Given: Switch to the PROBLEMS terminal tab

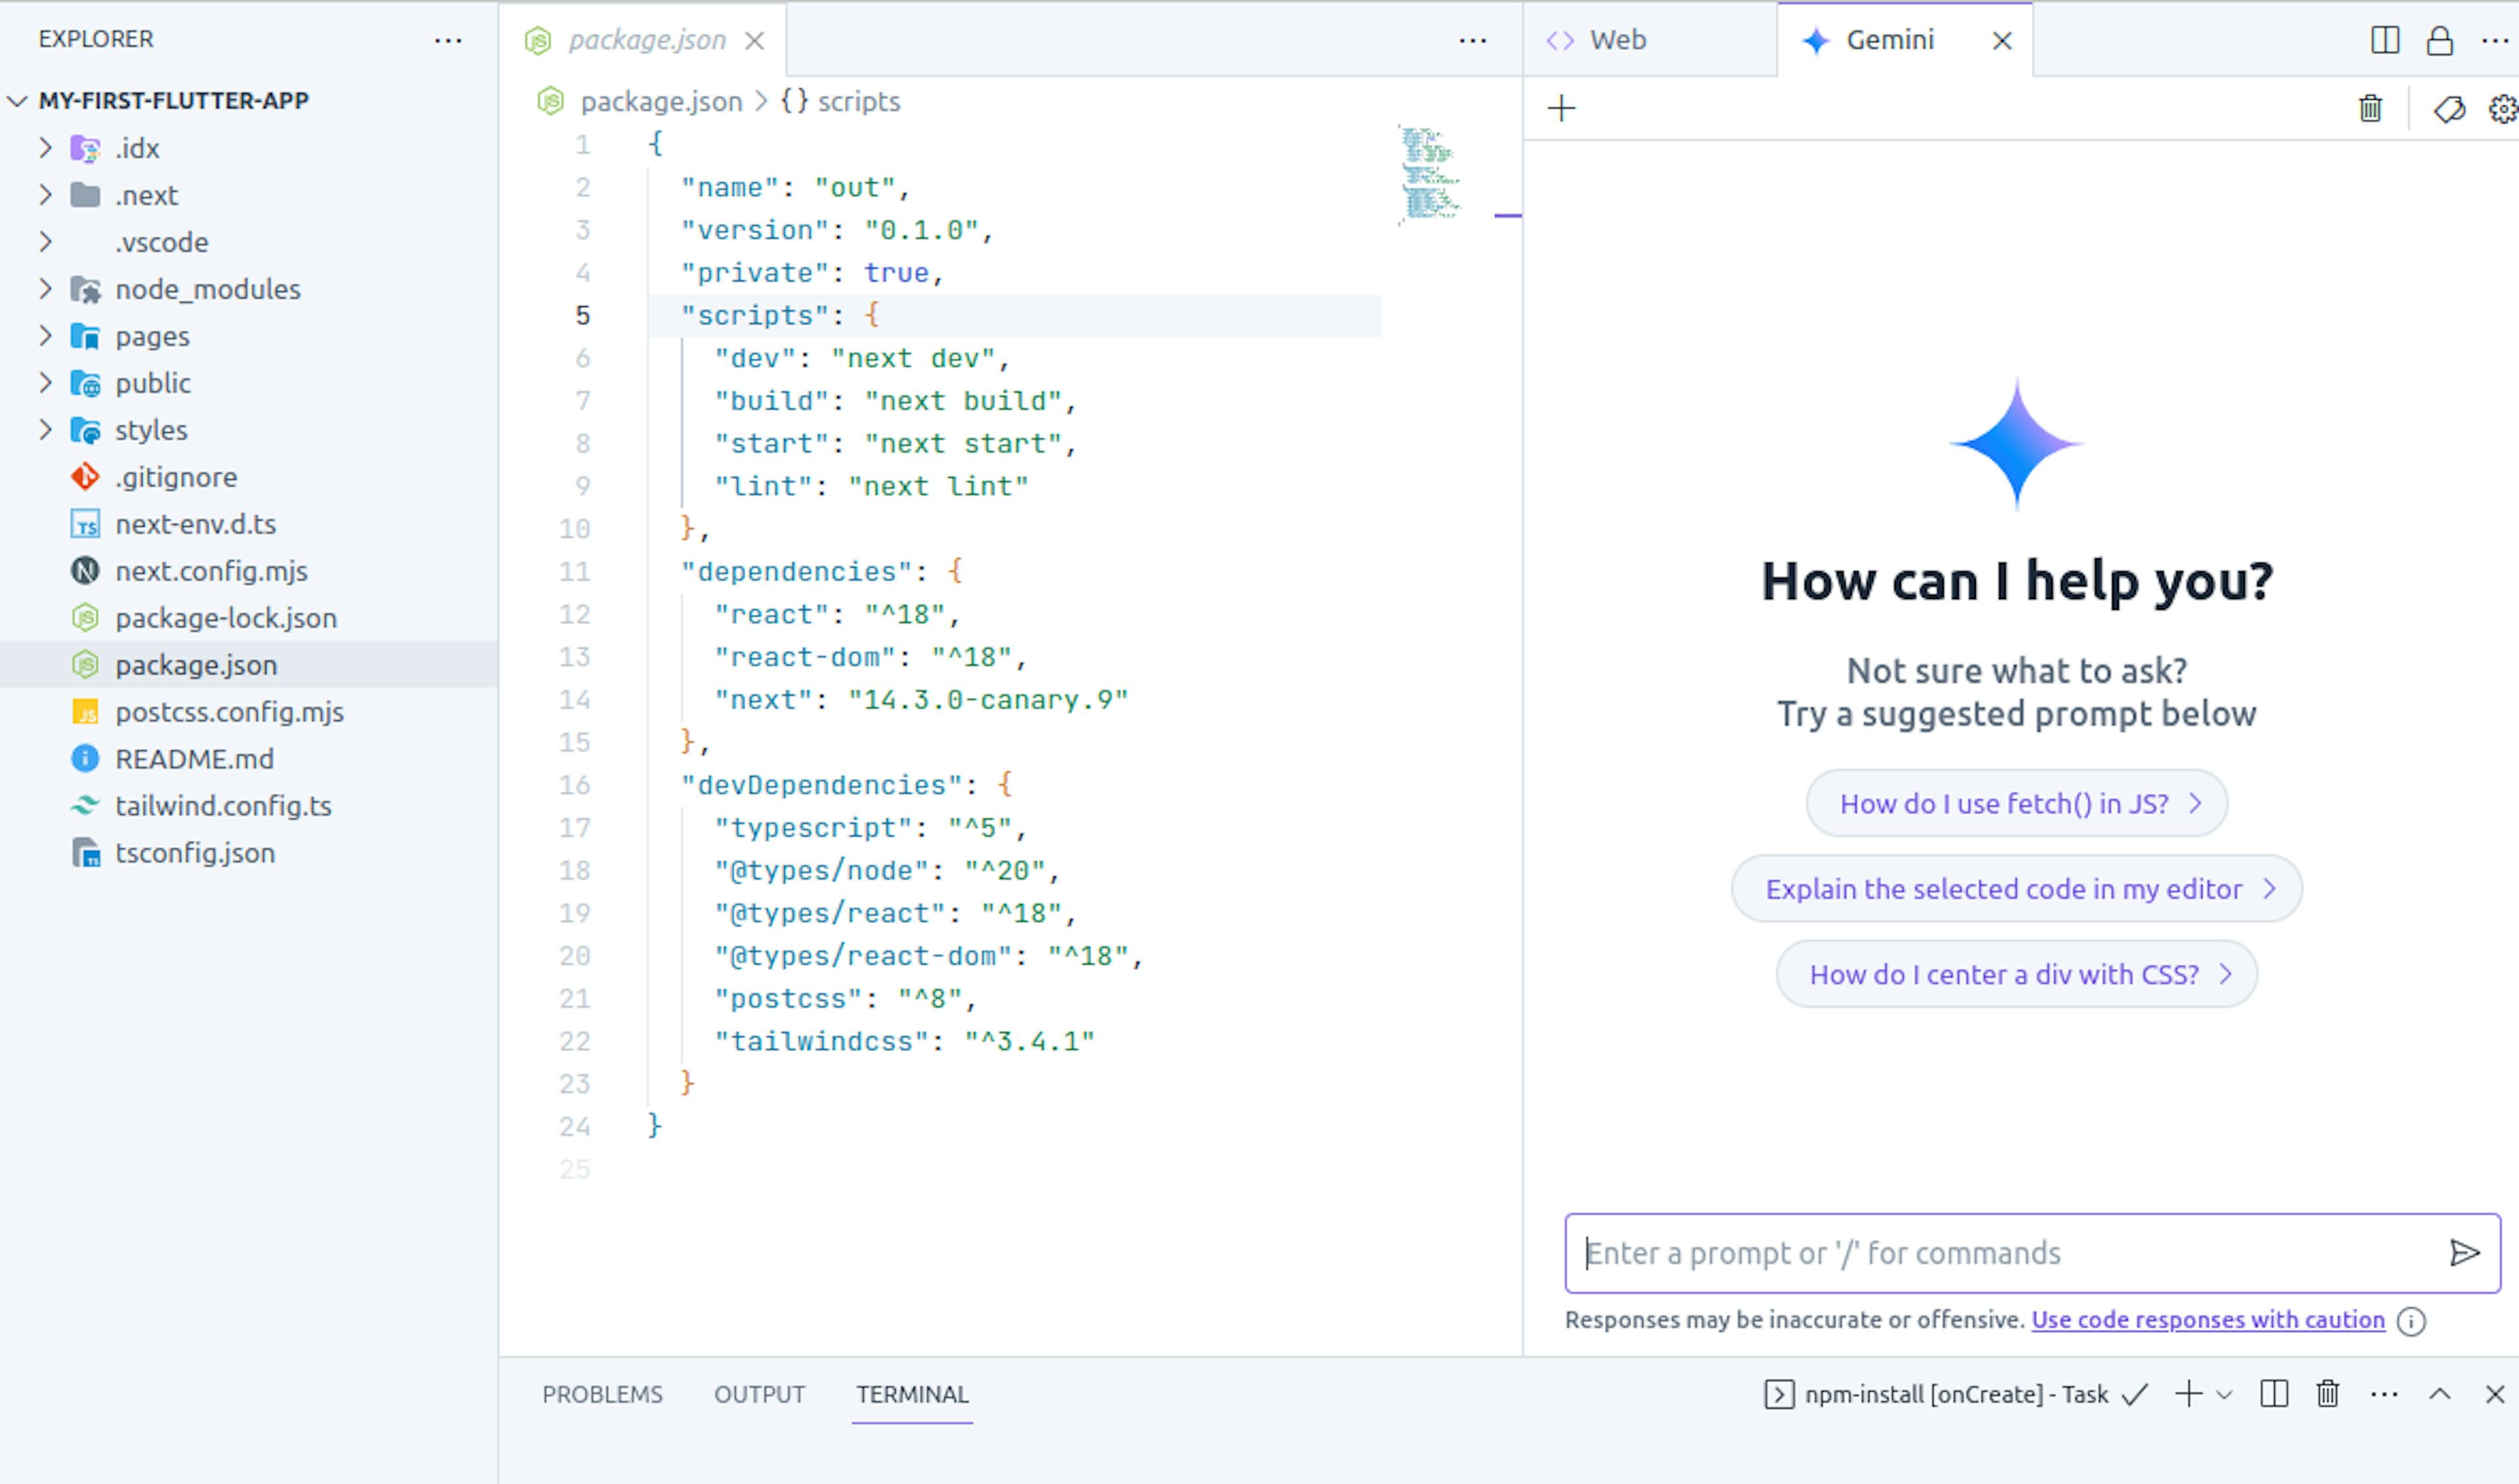Looking at the screenshot, I should tap(602, 1394).
